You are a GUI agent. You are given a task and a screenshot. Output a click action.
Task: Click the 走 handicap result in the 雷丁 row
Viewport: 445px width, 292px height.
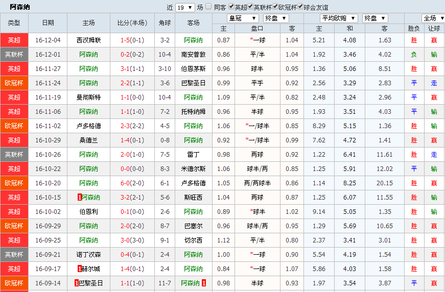point(434,155)
